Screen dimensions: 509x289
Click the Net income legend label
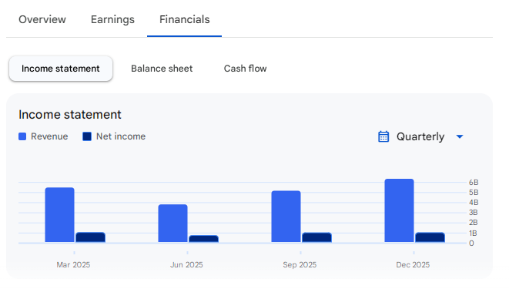(121, 136)
